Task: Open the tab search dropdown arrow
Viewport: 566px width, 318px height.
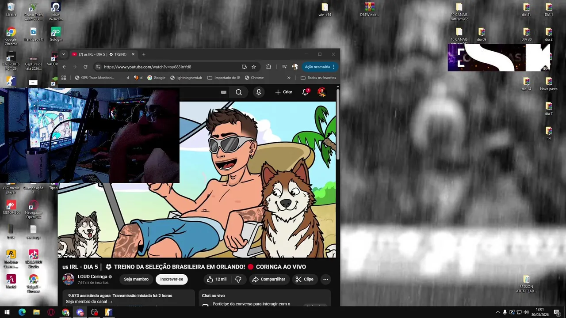Action: tap(64, 54)
